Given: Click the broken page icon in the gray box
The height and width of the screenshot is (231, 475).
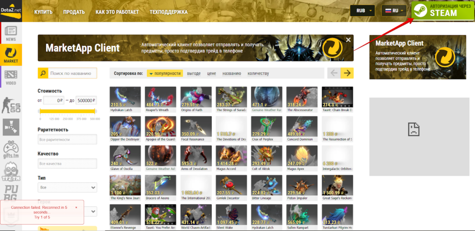Looking at the screenshot, I should pos(413,129).
